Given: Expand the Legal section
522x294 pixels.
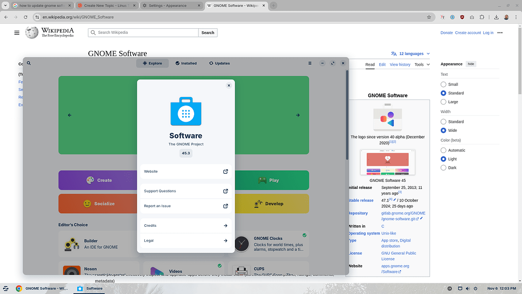Looking at the screenshot, I should tap(186, 240).
